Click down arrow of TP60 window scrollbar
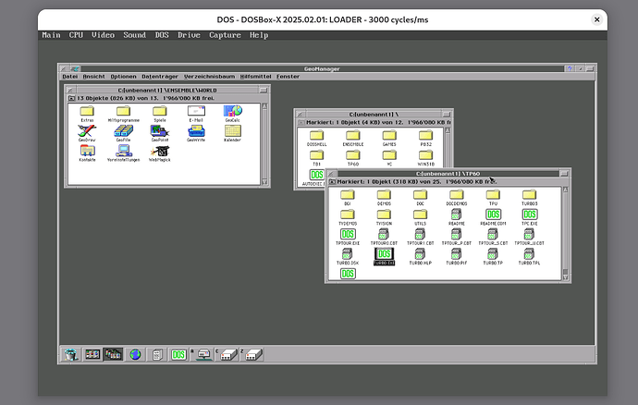The image size is (638, 405). coord(565,277)
